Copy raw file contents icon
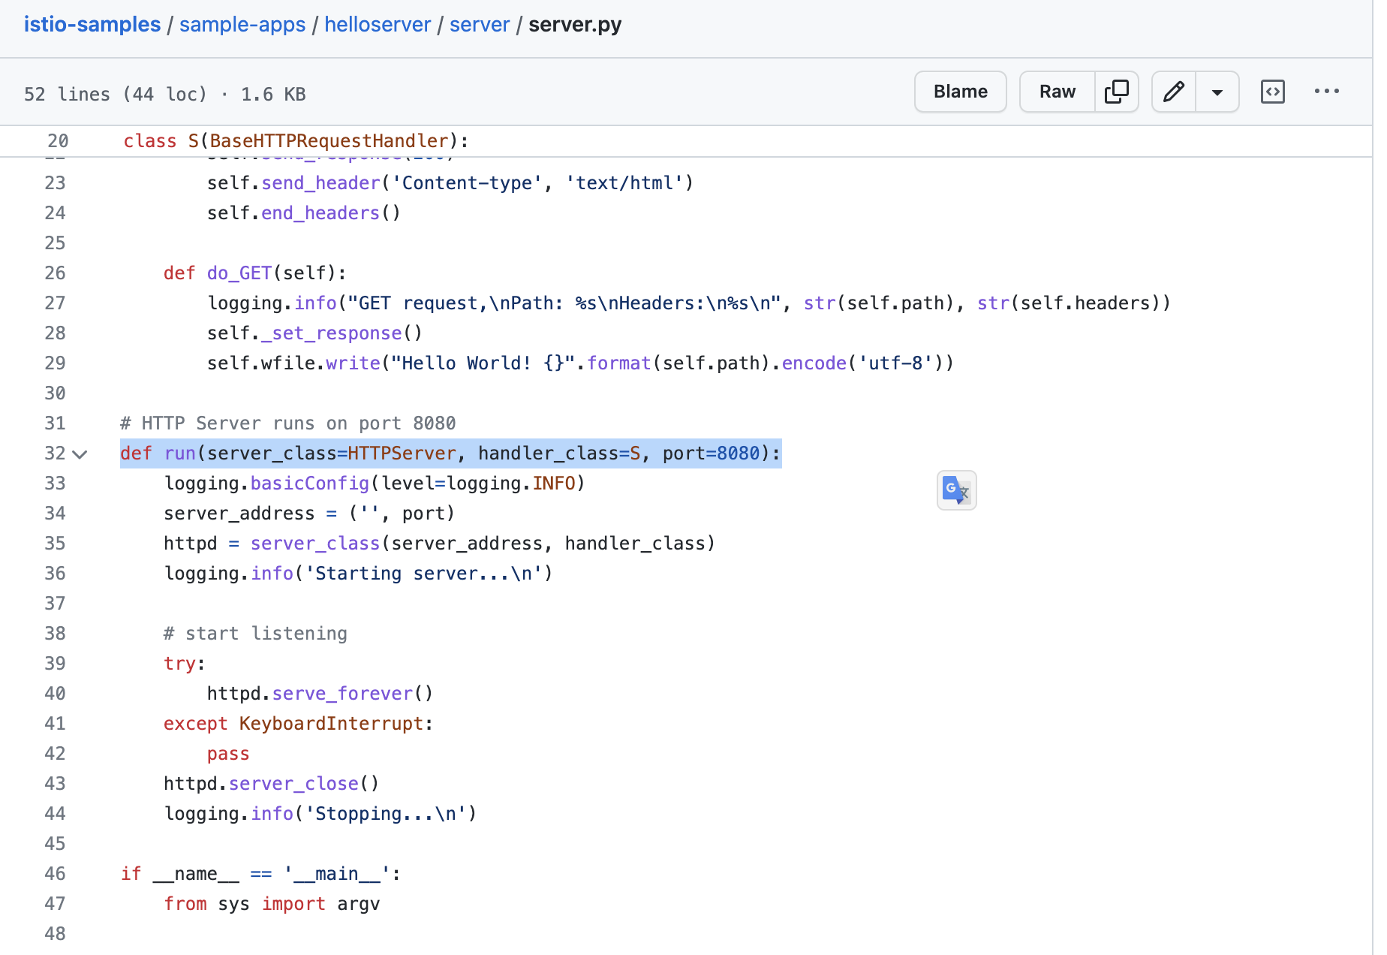This screenshot has height=955, width=1387. tap(1116, 92)
